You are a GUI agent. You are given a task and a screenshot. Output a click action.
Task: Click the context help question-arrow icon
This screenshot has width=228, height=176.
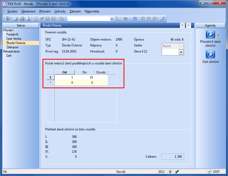[x=162, y=19]
